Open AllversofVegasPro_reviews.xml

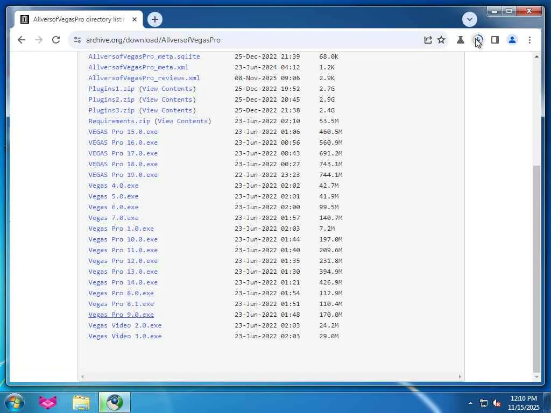coord(144,78)
